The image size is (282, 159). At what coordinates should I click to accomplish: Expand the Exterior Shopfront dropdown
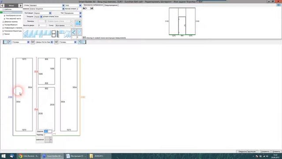click(63, 9)
